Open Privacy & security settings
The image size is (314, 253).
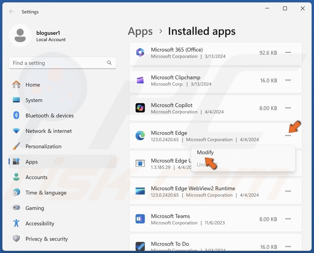tap(47, 239)
